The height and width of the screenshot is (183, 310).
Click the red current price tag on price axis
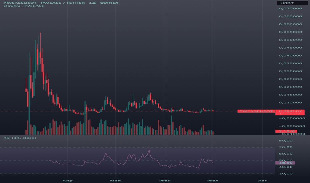290,112
